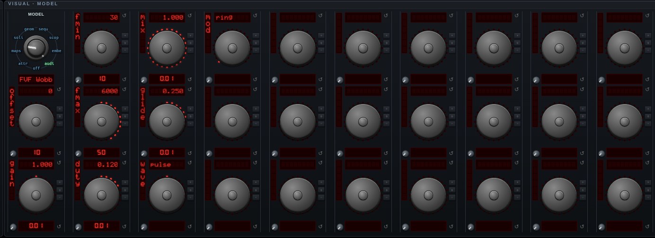Click the small step knob under gain

tap(13, 227)
